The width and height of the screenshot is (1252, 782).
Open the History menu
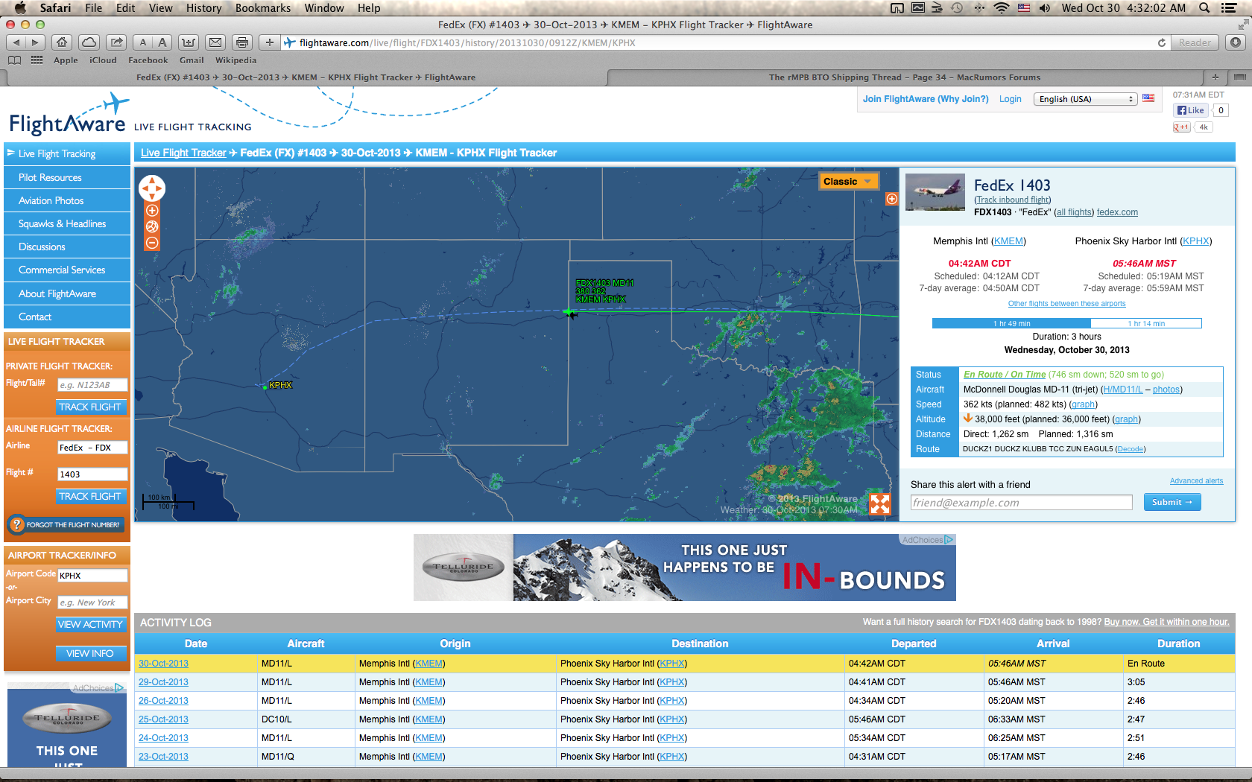click(203, 7)
